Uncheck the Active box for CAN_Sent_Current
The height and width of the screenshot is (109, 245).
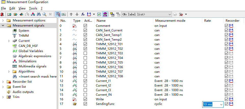tap(85, 30)
